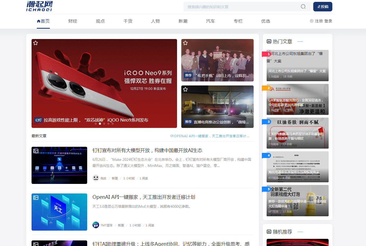Viewport: 366px width, 246px height.
Task: Click the 幻灯 tag on main slide
Action: coord(38,120)
